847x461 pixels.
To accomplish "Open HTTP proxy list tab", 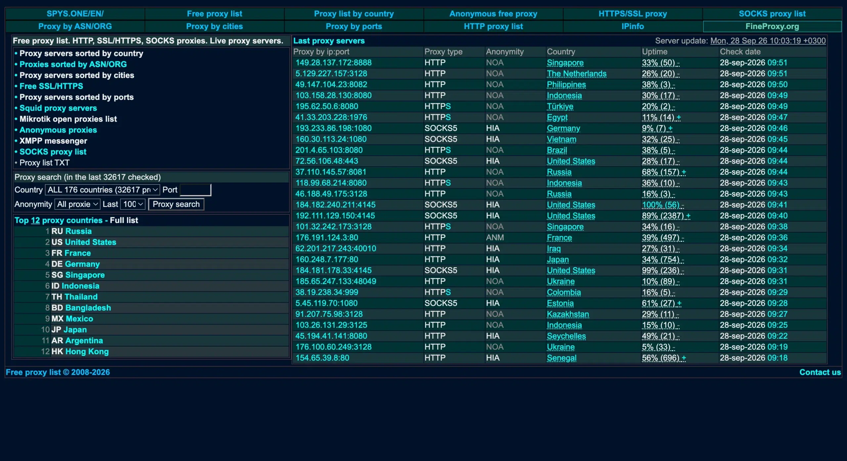I will [493, 26].
